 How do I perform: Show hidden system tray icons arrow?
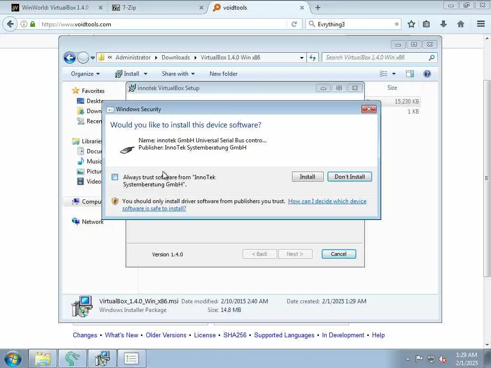[x=408, y=359]
